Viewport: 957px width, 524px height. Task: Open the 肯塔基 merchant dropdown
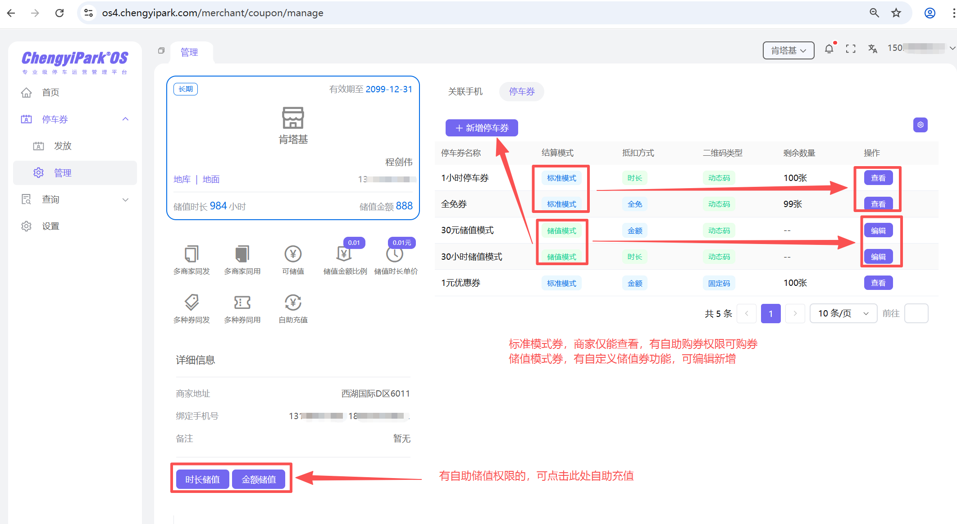(788, 50)
